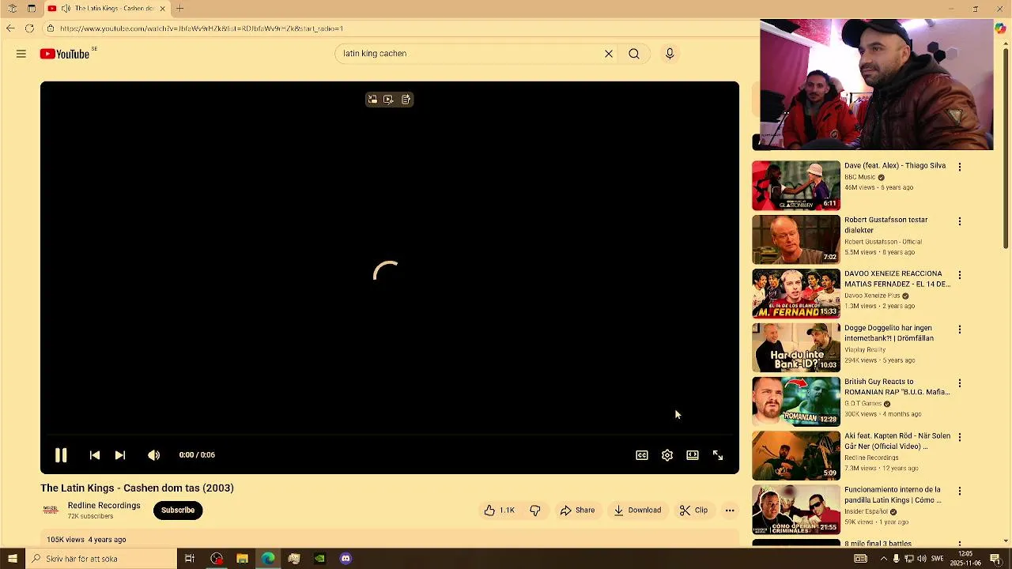1012x569 pixels.
Task: Open the browser tab actions icon
Action: (x=32, y=9)
